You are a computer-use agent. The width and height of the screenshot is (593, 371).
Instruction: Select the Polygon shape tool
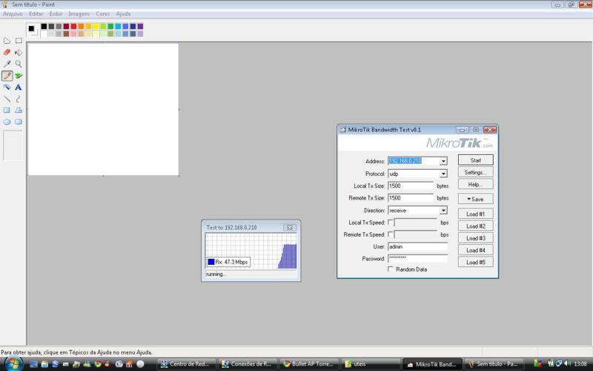pos(19,110)
